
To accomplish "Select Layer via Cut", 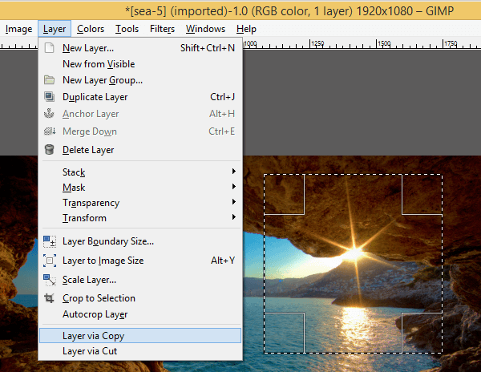I will 140,351.
